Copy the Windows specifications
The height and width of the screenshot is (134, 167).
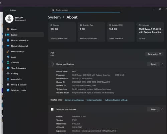coord(153,109)
